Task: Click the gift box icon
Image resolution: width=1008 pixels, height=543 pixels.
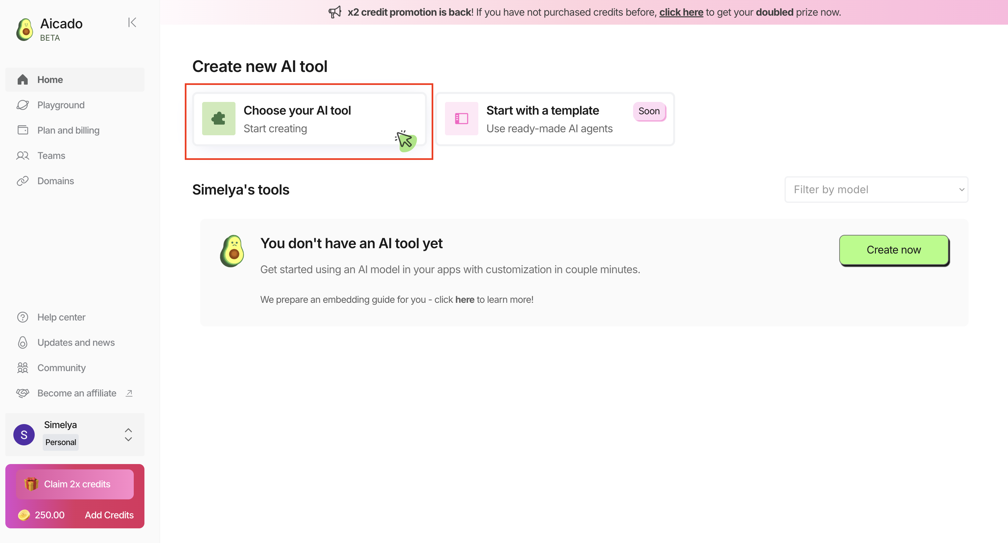Action: point(31,484)
